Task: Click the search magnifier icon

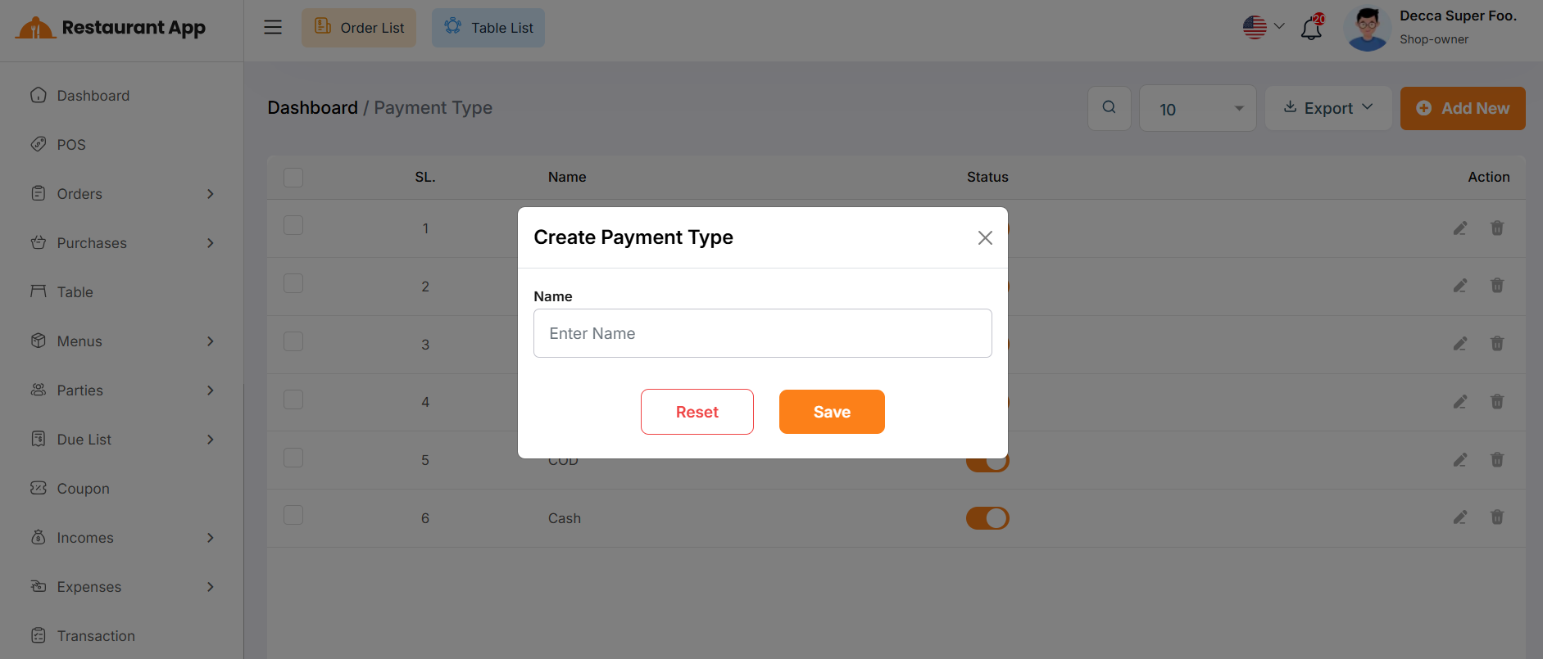Action: coord(1109,107)
